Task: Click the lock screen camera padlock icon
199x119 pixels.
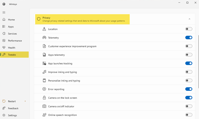Action: [x=44, y=98]
